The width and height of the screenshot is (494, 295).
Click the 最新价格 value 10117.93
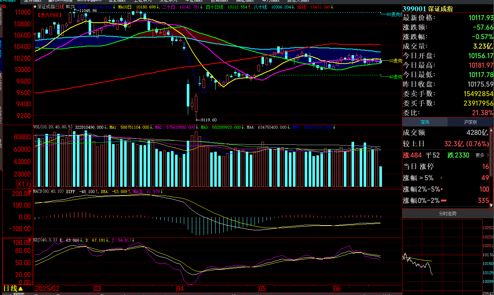coord(481,18)
